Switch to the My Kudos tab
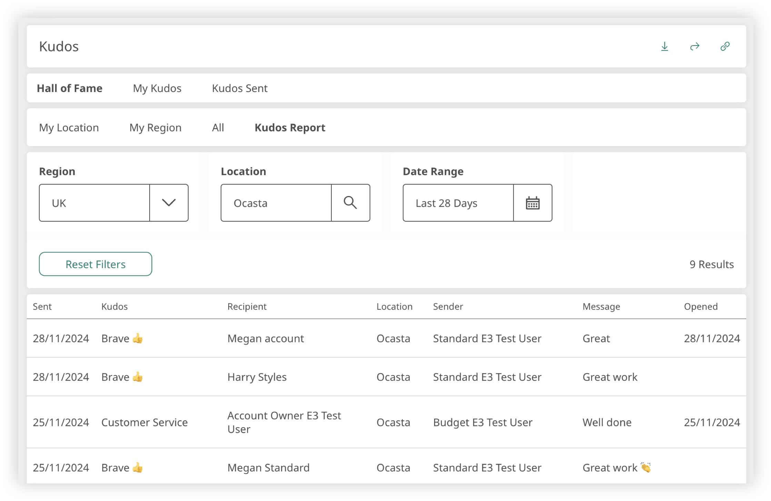 tap(157, 88)
